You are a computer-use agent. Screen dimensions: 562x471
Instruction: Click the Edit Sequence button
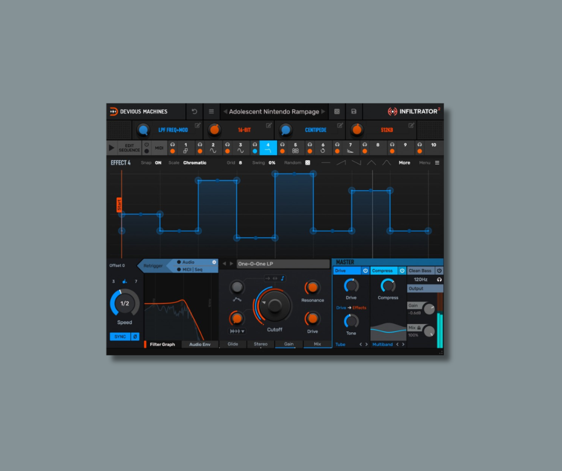129,148
